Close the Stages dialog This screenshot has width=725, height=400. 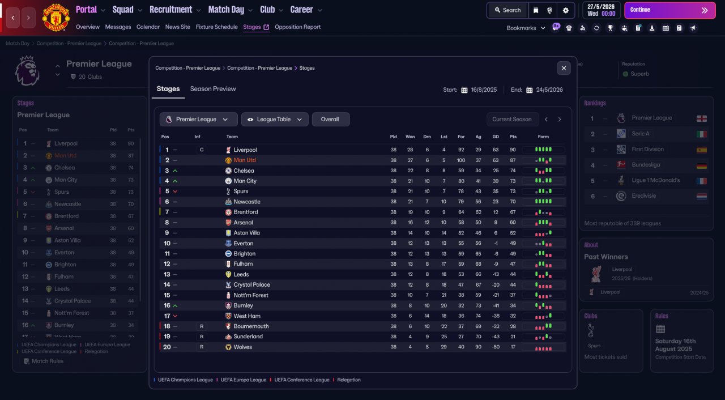(564, 68)
